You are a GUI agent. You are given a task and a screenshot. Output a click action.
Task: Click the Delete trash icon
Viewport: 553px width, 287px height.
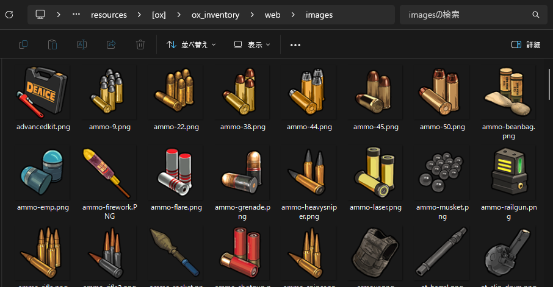point(140,44)
